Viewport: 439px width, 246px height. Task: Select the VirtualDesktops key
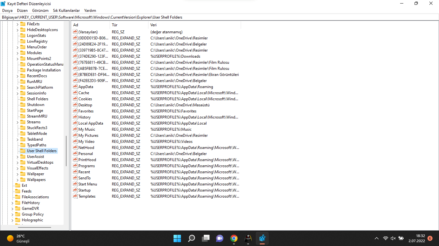pos(40,162)
